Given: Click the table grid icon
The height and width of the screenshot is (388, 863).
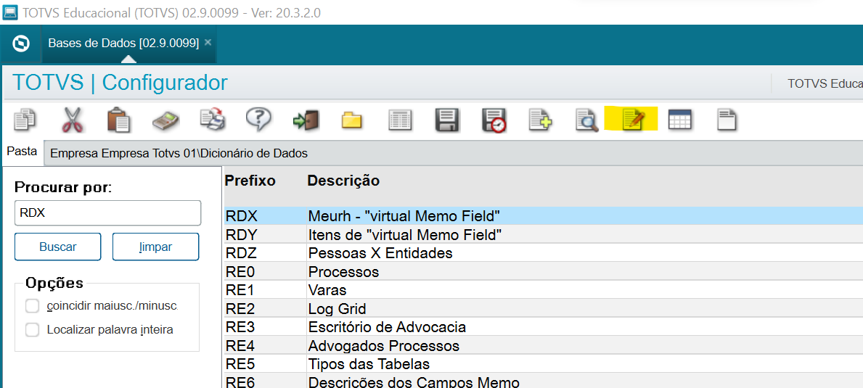Looking at the screenshot, I should coord(679,120).
